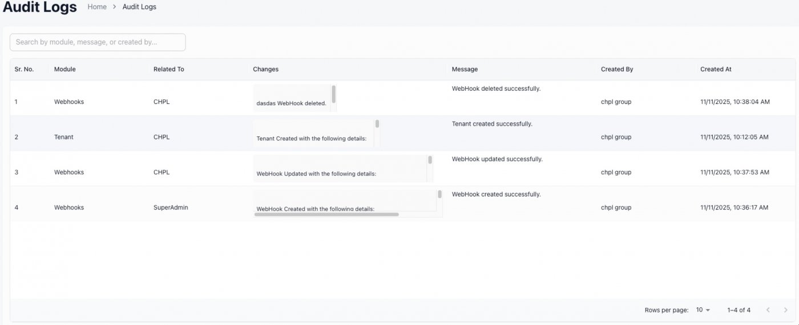Click vertical scrollbar in Tenant row changes
The width and height of the screenshot is (799, 325).
[377, 124]
